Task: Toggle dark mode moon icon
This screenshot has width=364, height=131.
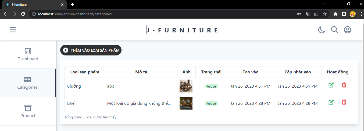Action: pos(322,30)
